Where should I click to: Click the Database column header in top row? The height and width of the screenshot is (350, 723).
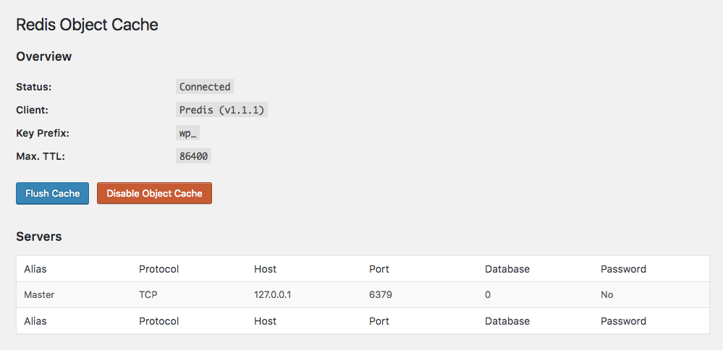507,269
